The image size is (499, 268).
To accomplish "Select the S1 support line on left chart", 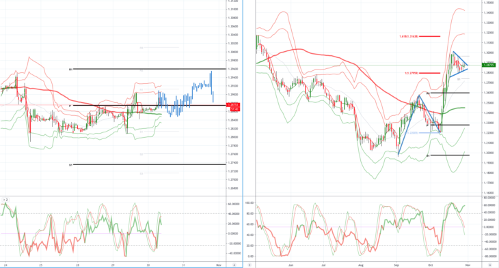I will [x=150, y=164].
